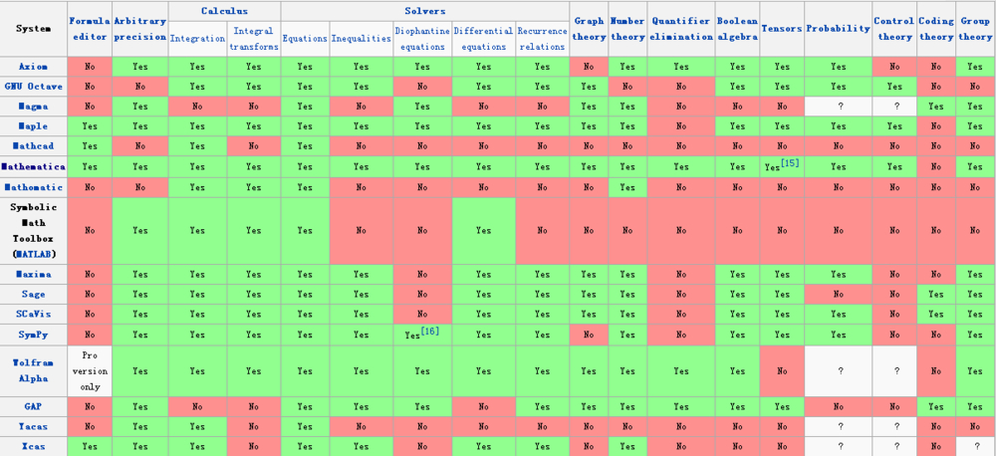Open the Maple system link

(33, 126)
